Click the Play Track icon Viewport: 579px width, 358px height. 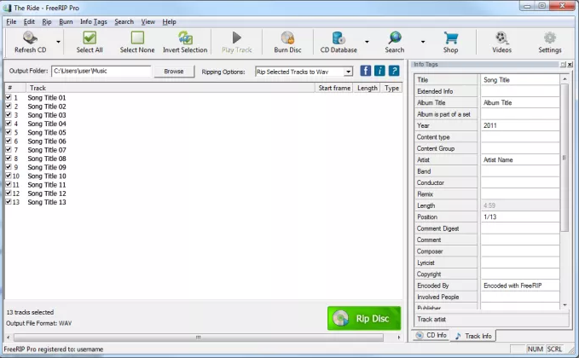[237, 38]
